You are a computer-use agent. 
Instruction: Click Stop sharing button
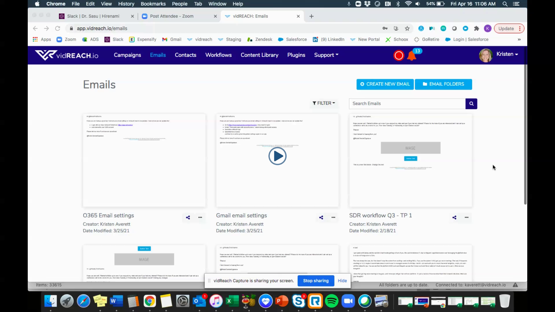(316, 281)
